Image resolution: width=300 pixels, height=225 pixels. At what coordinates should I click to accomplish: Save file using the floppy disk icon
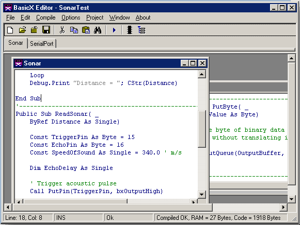coord(46,30)
